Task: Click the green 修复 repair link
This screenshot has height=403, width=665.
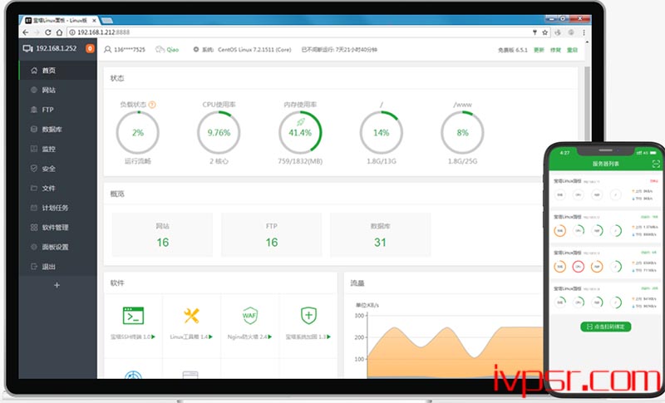Action: [555, 50]
